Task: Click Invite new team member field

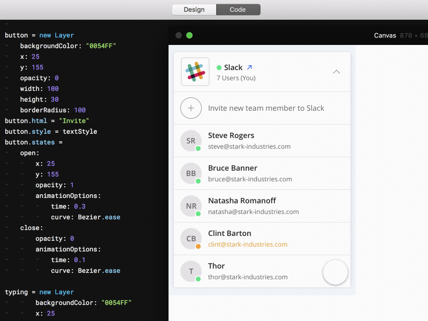Action: click(266, 108)
